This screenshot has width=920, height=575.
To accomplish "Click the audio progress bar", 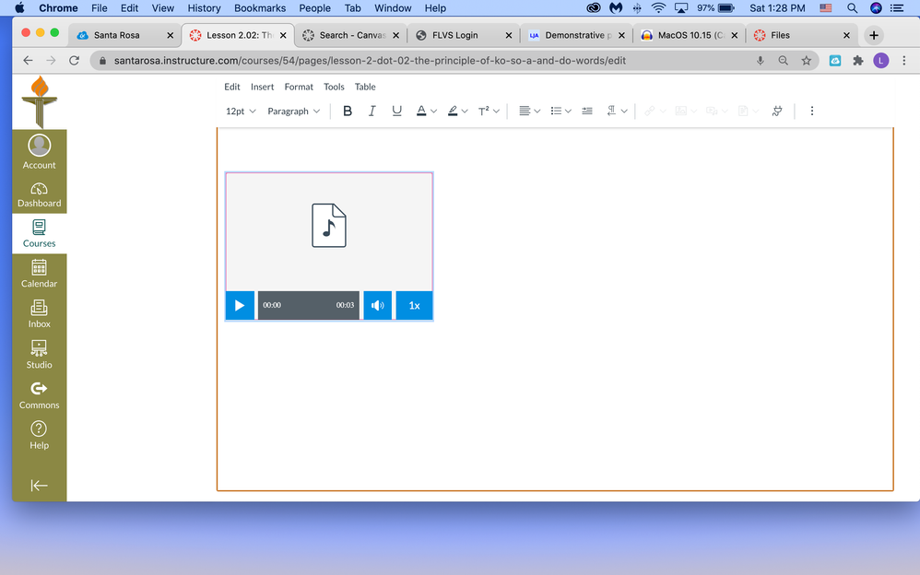I will coord(308,305).
